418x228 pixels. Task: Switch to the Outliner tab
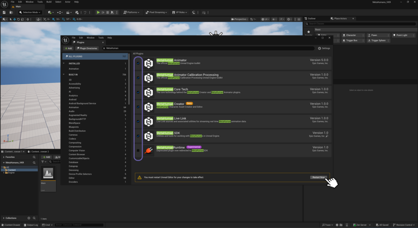pyautogui.click(x=311, y=19)
